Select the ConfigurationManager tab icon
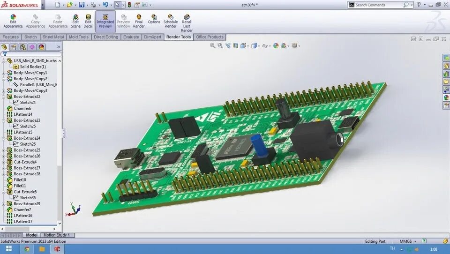The width and height of the screenshot is (450, 254). (x=23, y=47)
